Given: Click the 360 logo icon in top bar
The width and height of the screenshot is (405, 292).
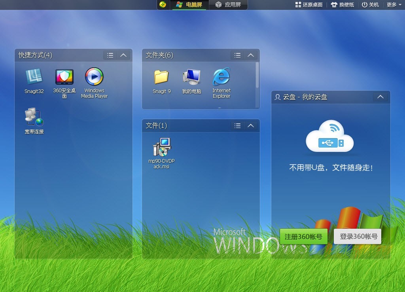Looking at the screenshot, I should click(163, 5).
